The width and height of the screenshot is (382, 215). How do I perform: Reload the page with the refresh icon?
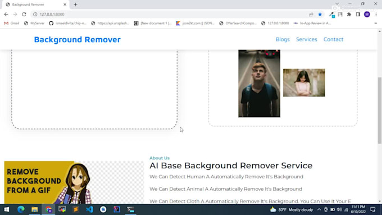[24, 15]
